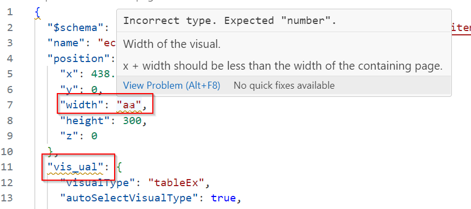Viewport: 471px width, 209px height.
Task: Click the "Incorrect type. Expected number" message
Action: click(x=229, y=21)
